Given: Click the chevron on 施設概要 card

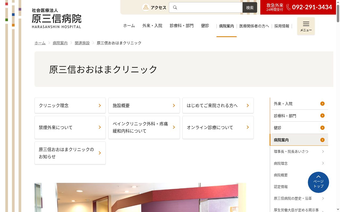Looking at the screenshot, I should 174,105.
